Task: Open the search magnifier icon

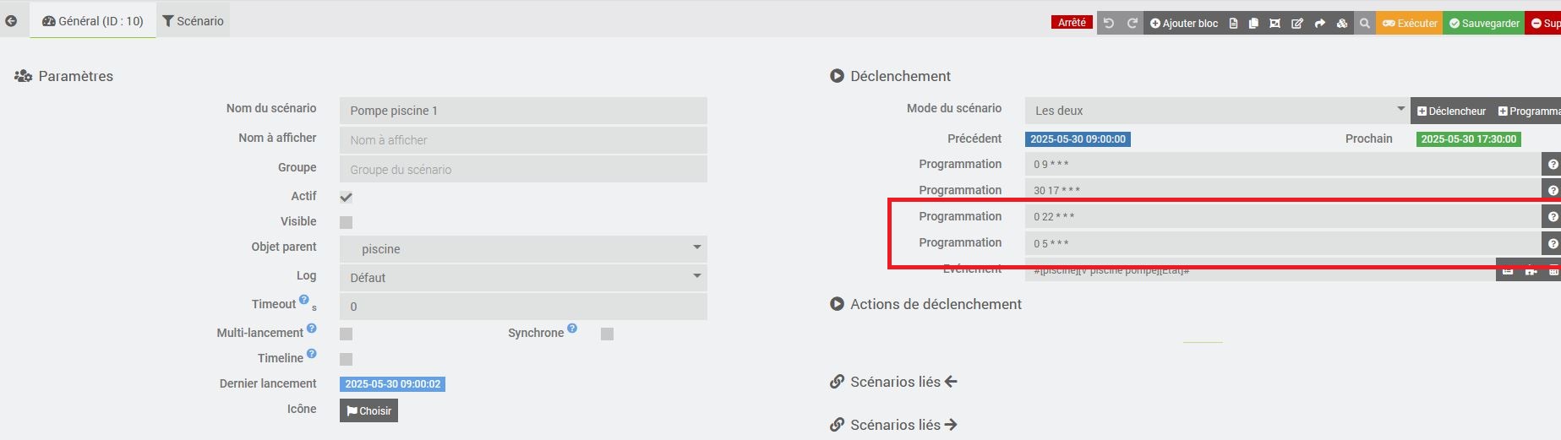Action: [1364, 24]
